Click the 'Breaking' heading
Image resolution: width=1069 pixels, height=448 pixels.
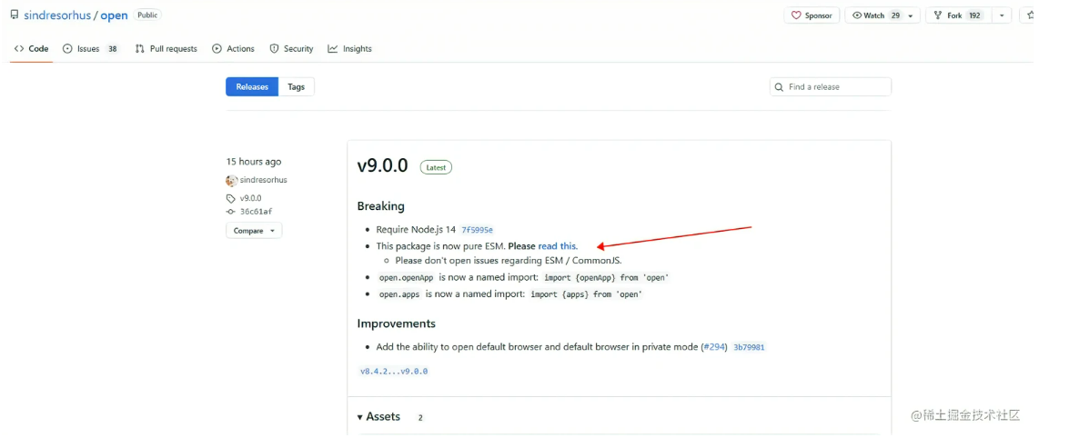tap(380, 206)
